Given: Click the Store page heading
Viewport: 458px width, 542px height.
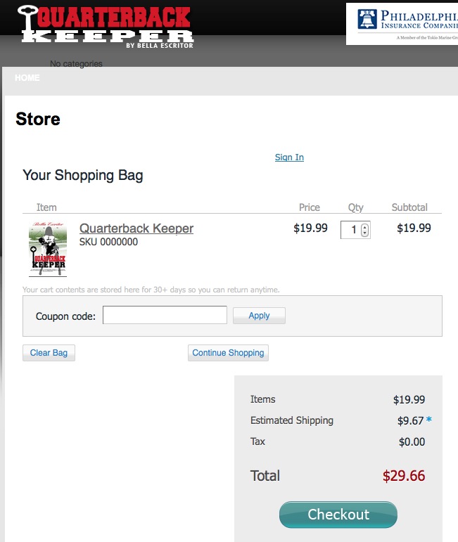Looking at the screenshot, I should 38,119.
